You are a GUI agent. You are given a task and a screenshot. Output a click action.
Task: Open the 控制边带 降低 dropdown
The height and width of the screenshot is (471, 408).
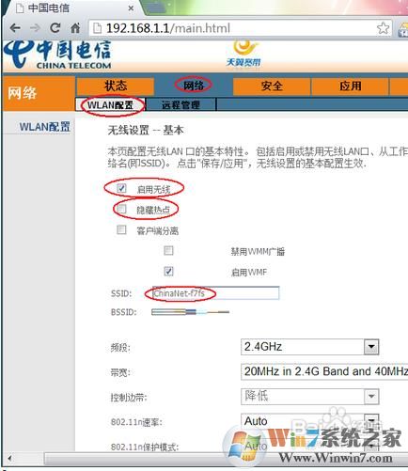[x=309, y=397]
